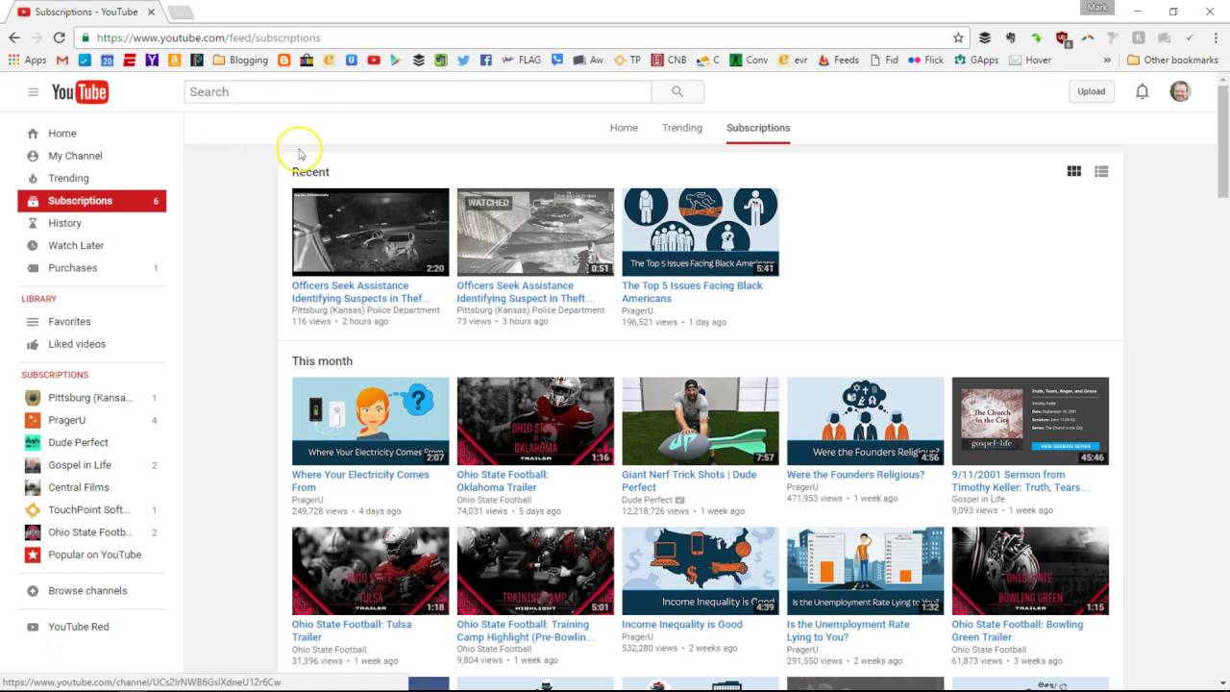The height and width of the screenshot is (692, 1230).
Task: Click the Evernote clipper extension icon
Action: click(1010, 37)
